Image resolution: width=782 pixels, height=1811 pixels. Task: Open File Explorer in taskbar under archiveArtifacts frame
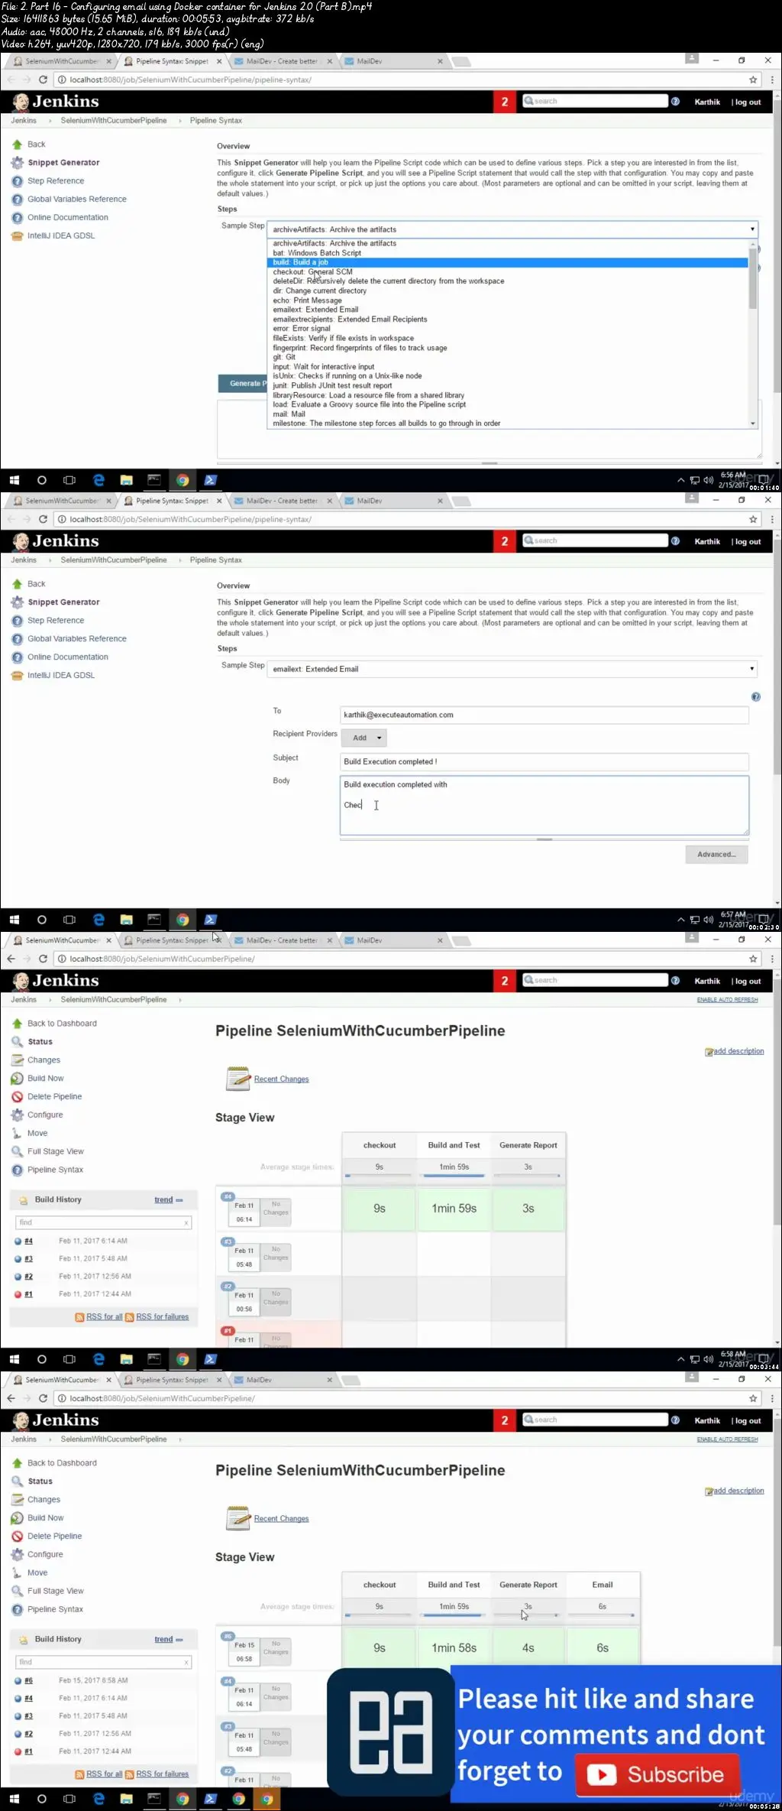coord(127,480)
